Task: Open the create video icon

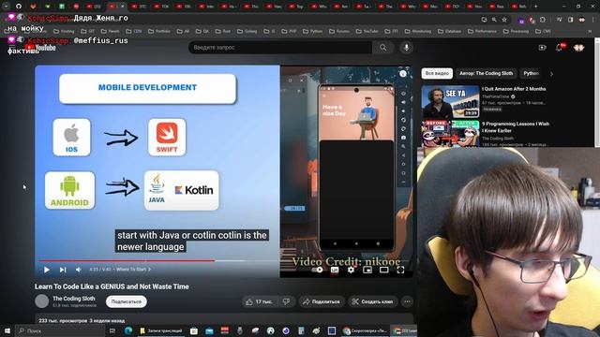Action: pyautogui.click(x=542, y=48)
